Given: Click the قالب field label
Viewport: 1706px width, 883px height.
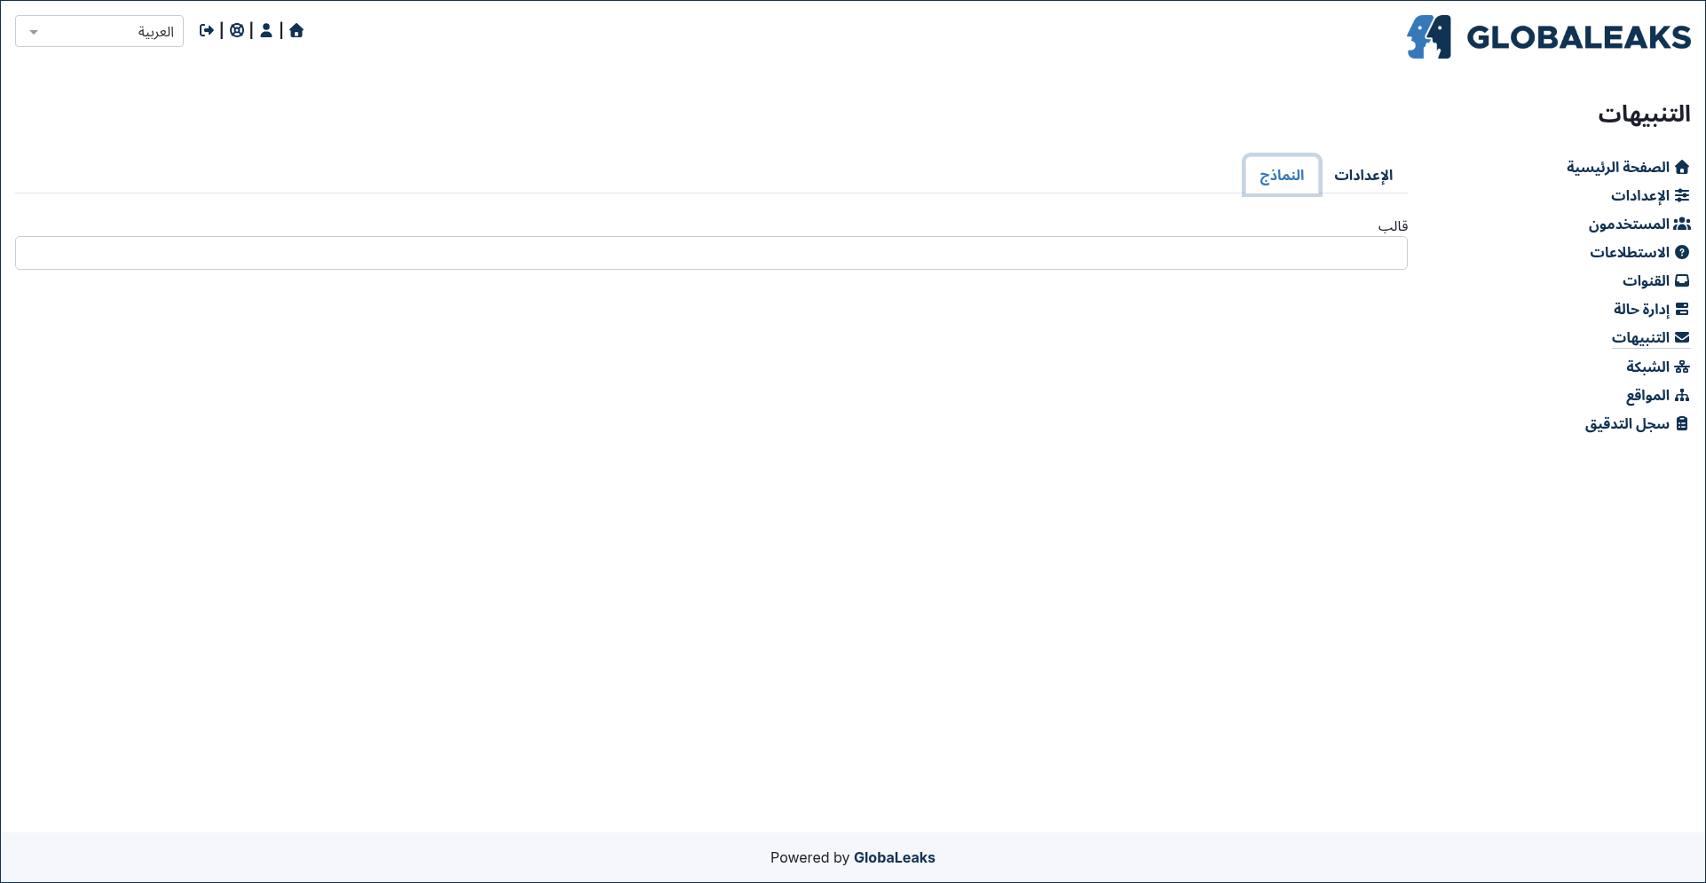Looking at the screenshot, I should click(x=1393, y=225).
